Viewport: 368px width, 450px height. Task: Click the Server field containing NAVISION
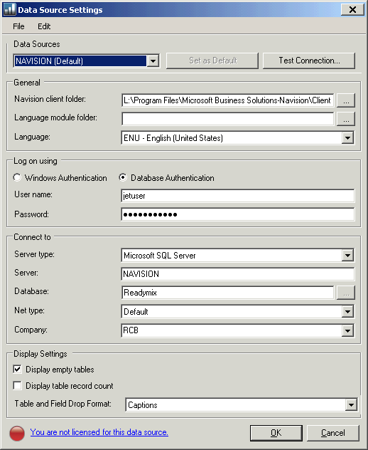[238, 274]
